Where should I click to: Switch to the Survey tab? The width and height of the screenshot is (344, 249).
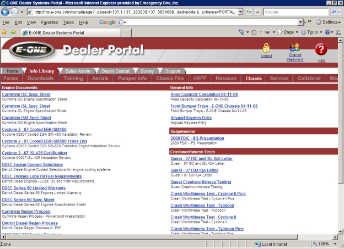click(147, 71)
